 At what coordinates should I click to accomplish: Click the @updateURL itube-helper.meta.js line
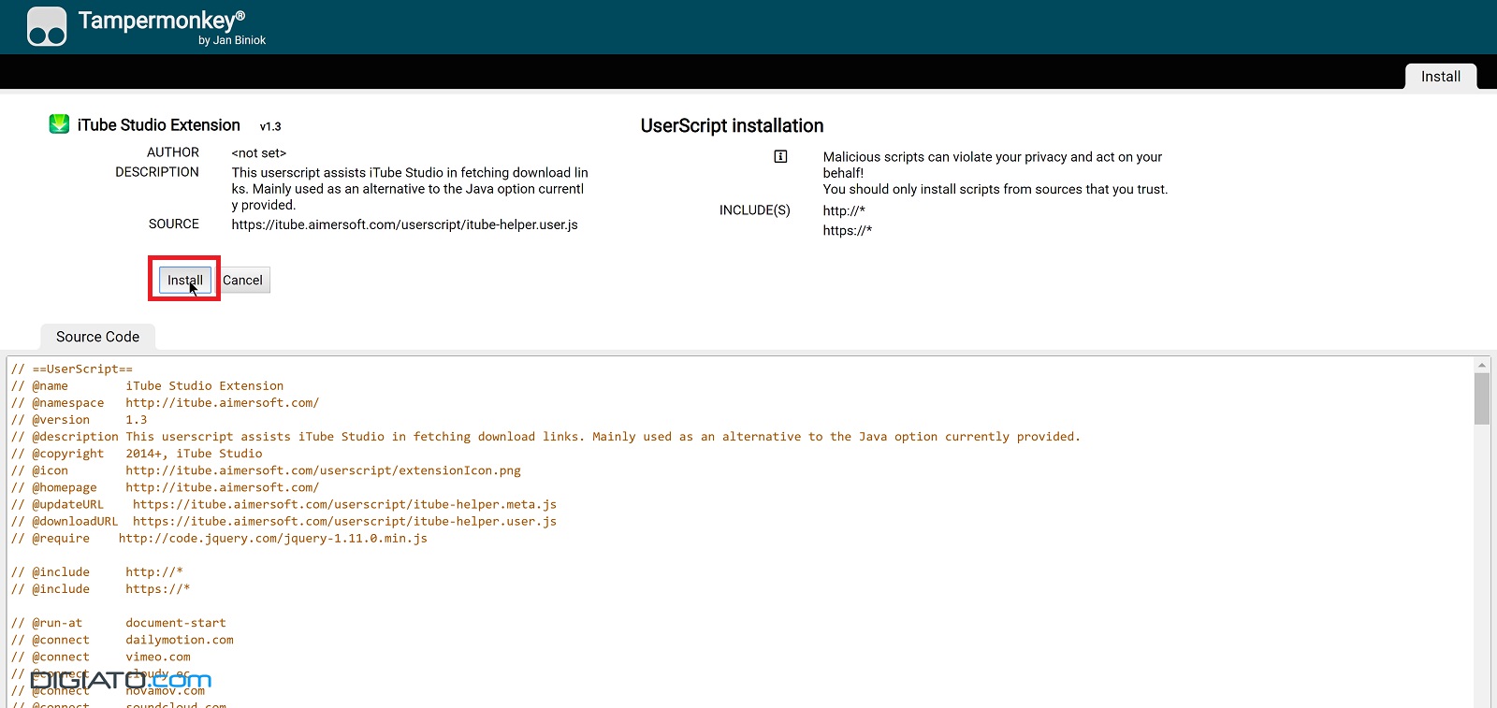[x=283, y=503]
